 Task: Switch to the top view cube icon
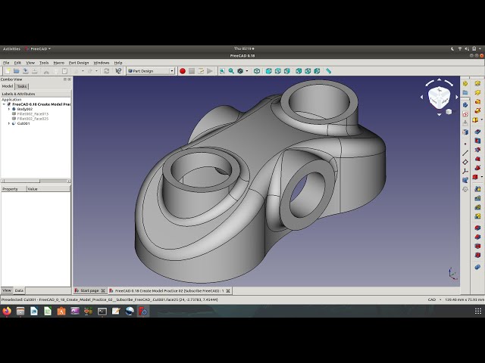point(278,71)
